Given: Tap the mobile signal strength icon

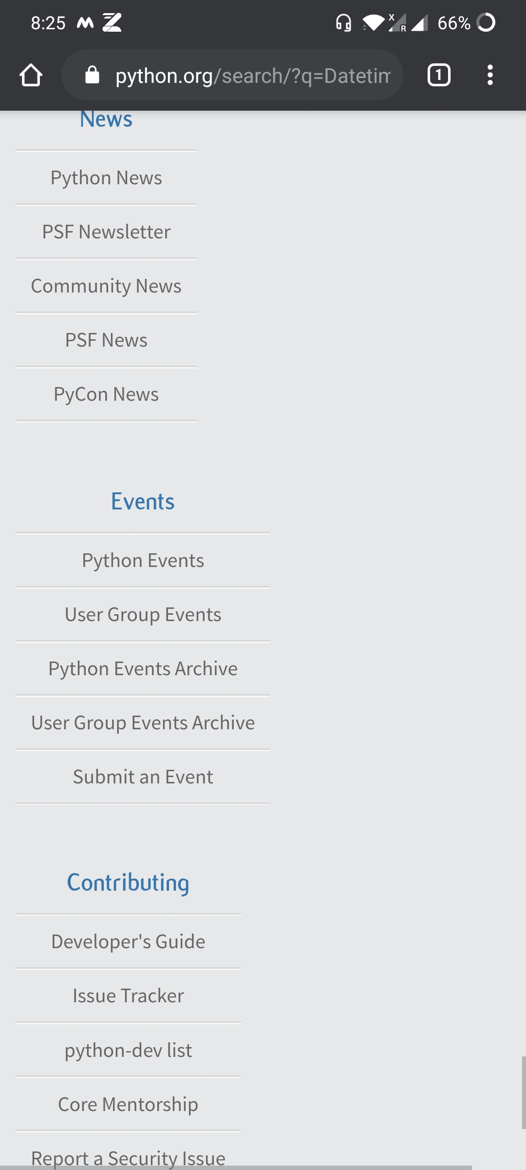Looking at the screenshot, I should pos(419,23).
